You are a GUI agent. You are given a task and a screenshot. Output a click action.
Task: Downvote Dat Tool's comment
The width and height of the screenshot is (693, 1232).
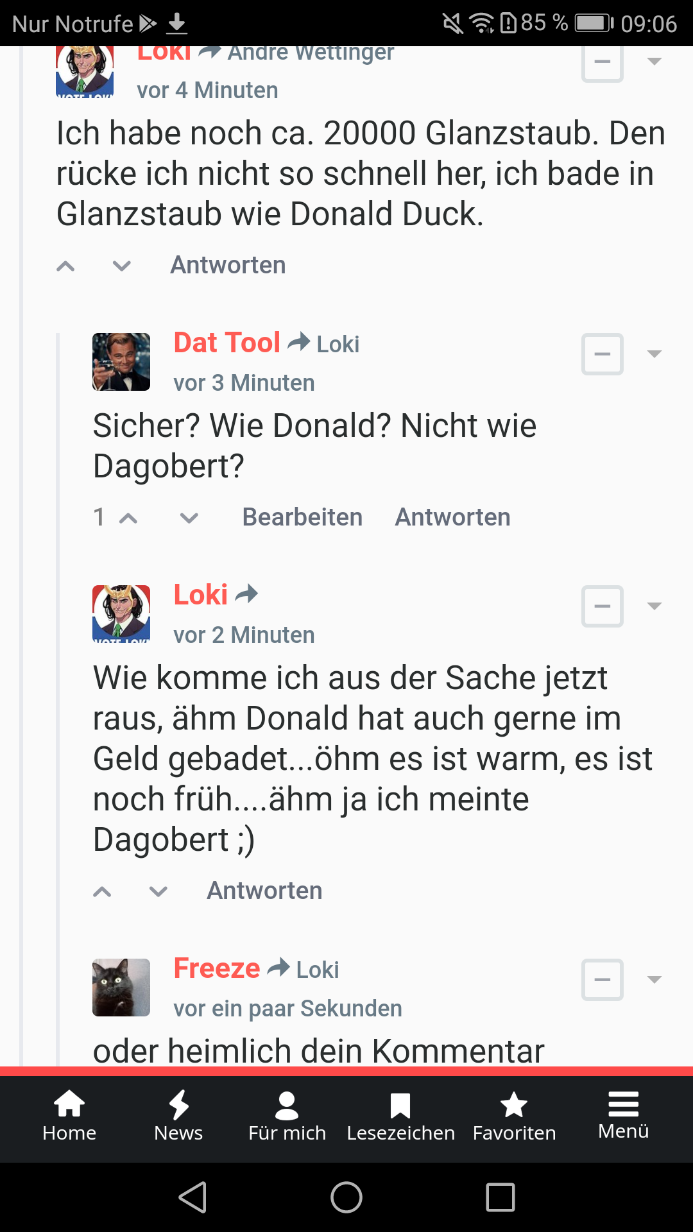(x=189, y=518)
